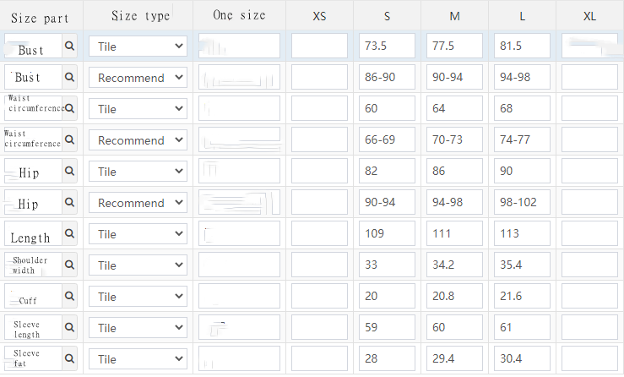Image resolution: width=624 pixels, height=377 pixels.
Task: Open Recommend dropdown in second Bust row
Action: tap(138, 78)
